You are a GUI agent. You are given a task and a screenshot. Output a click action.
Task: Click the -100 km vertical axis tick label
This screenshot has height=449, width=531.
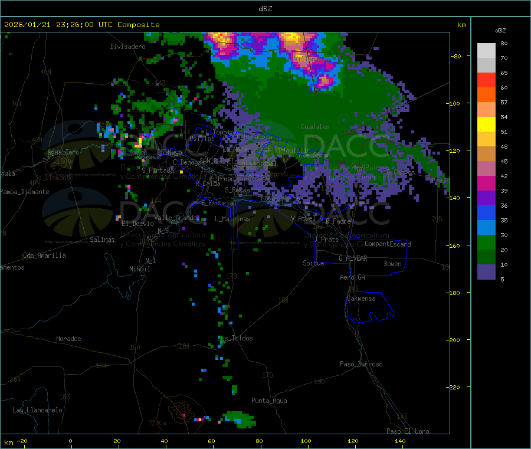coord(453,103)
